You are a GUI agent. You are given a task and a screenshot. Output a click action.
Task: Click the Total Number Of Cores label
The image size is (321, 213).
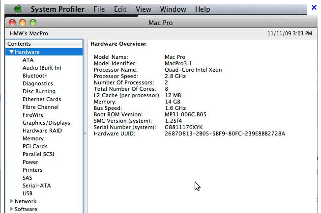[125, 89]
